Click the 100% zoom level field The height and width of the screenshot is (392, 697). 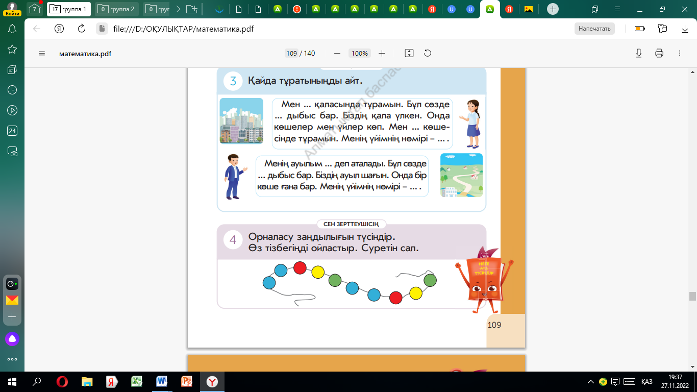pos(360,53)
